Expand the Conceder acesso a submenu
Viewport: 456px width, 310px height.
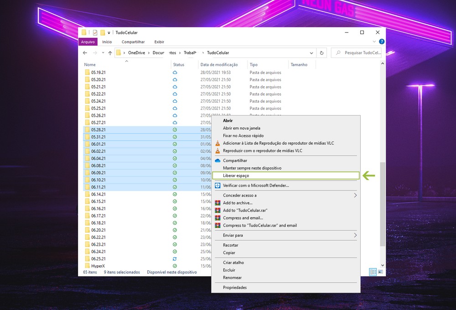[355, 196]
